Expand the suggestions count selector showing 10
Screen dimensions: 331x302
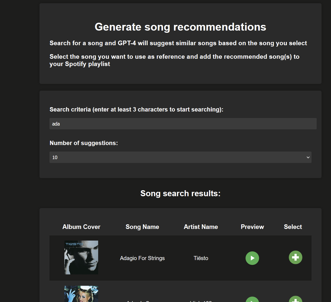[x=180, y=157]
